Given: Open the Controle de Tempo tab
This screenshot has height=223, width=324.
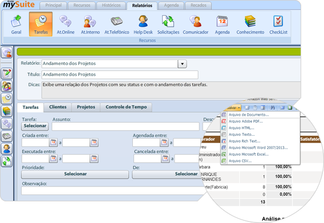Looking at the screenshot, I should point(126,107).
